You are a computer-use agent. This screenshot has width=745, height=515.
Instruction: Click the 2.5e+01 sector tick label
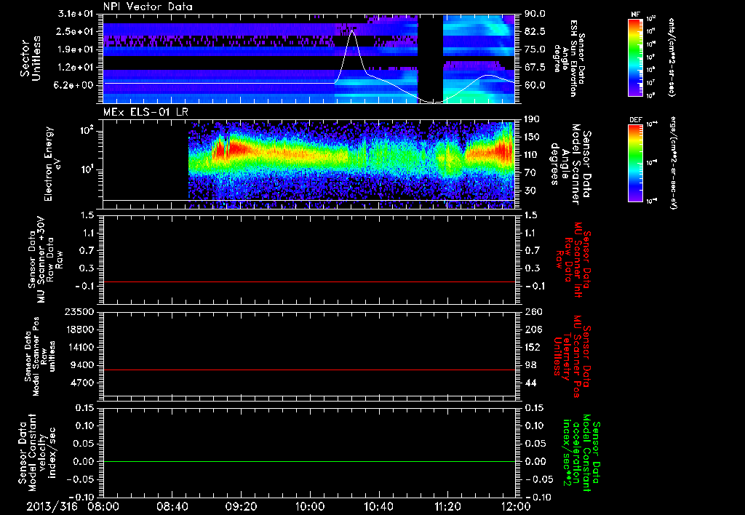tap(76, 31)
